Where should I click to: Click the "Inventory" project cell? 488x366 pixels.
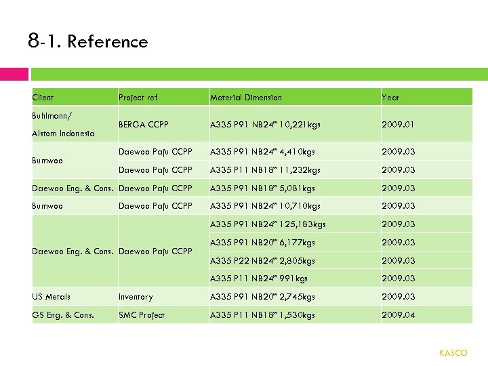pyautogui.click(x=136, y=297)
